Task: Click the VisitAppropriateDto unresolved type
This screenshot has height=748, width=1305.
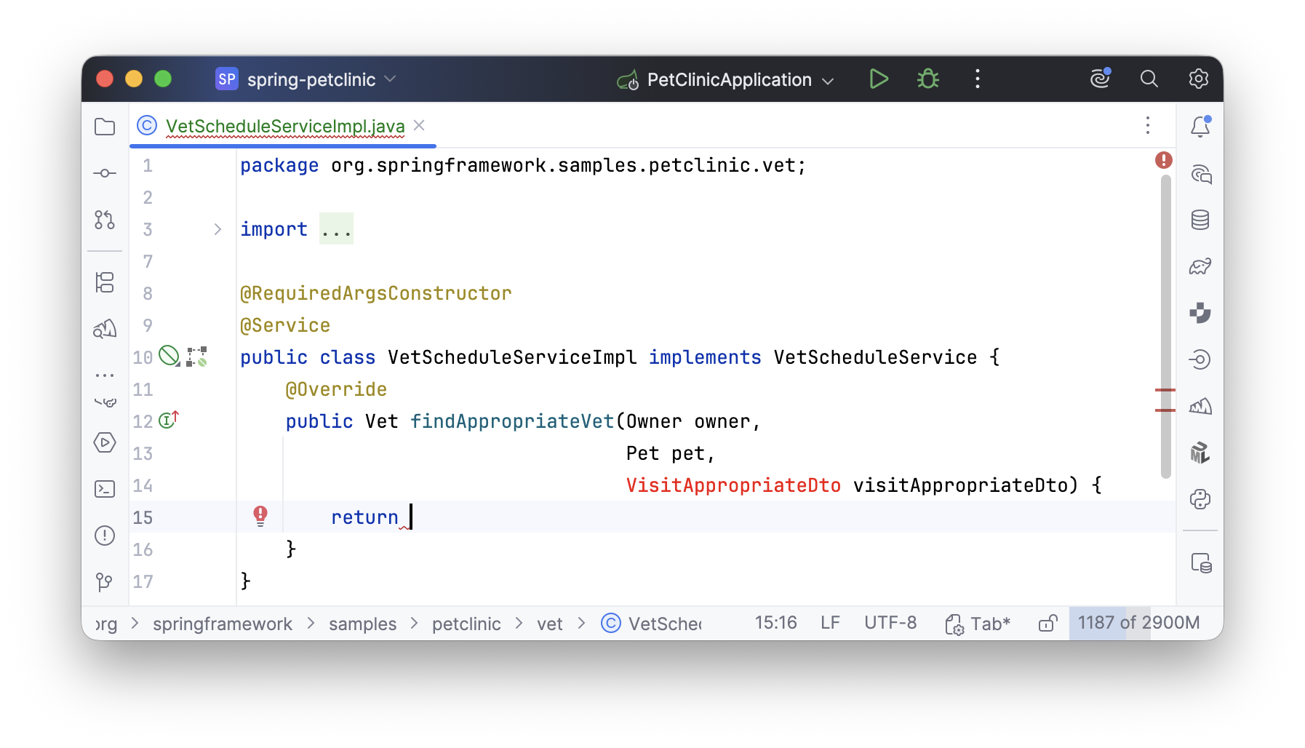Action: 733,485
